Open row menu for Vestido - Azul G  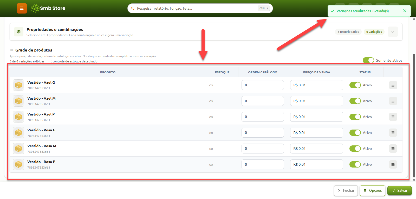(x=393, y=85)
